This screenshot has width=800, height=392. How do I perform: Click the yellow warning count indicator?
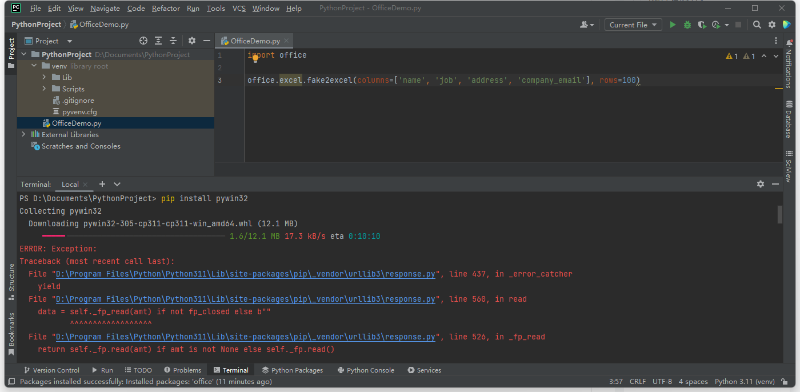(x=732, y=56)
